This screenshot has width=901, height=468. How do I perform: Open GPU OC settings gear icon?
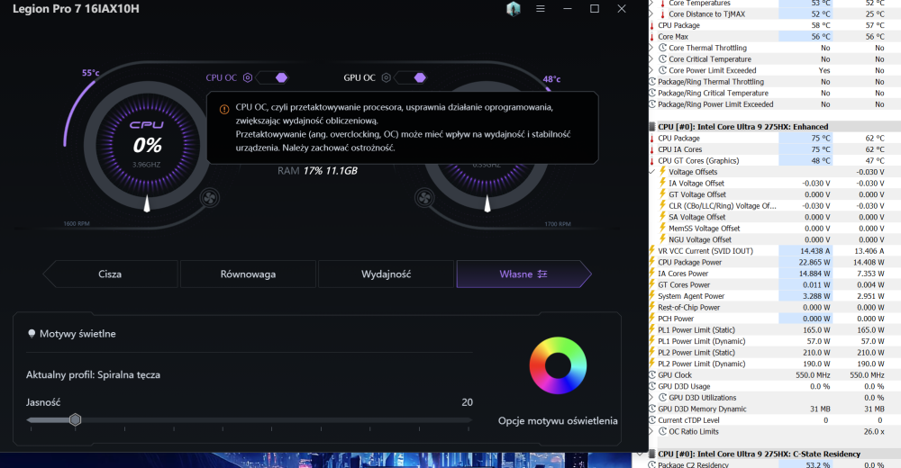[387, 77]
